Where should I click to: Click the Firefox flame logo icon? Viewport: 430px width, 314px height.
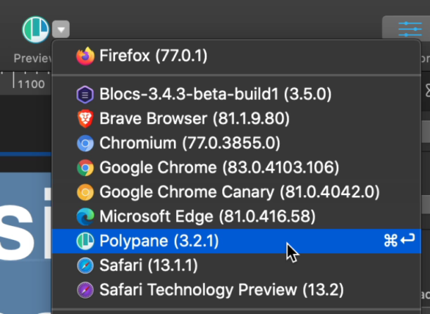pos(85,56)
